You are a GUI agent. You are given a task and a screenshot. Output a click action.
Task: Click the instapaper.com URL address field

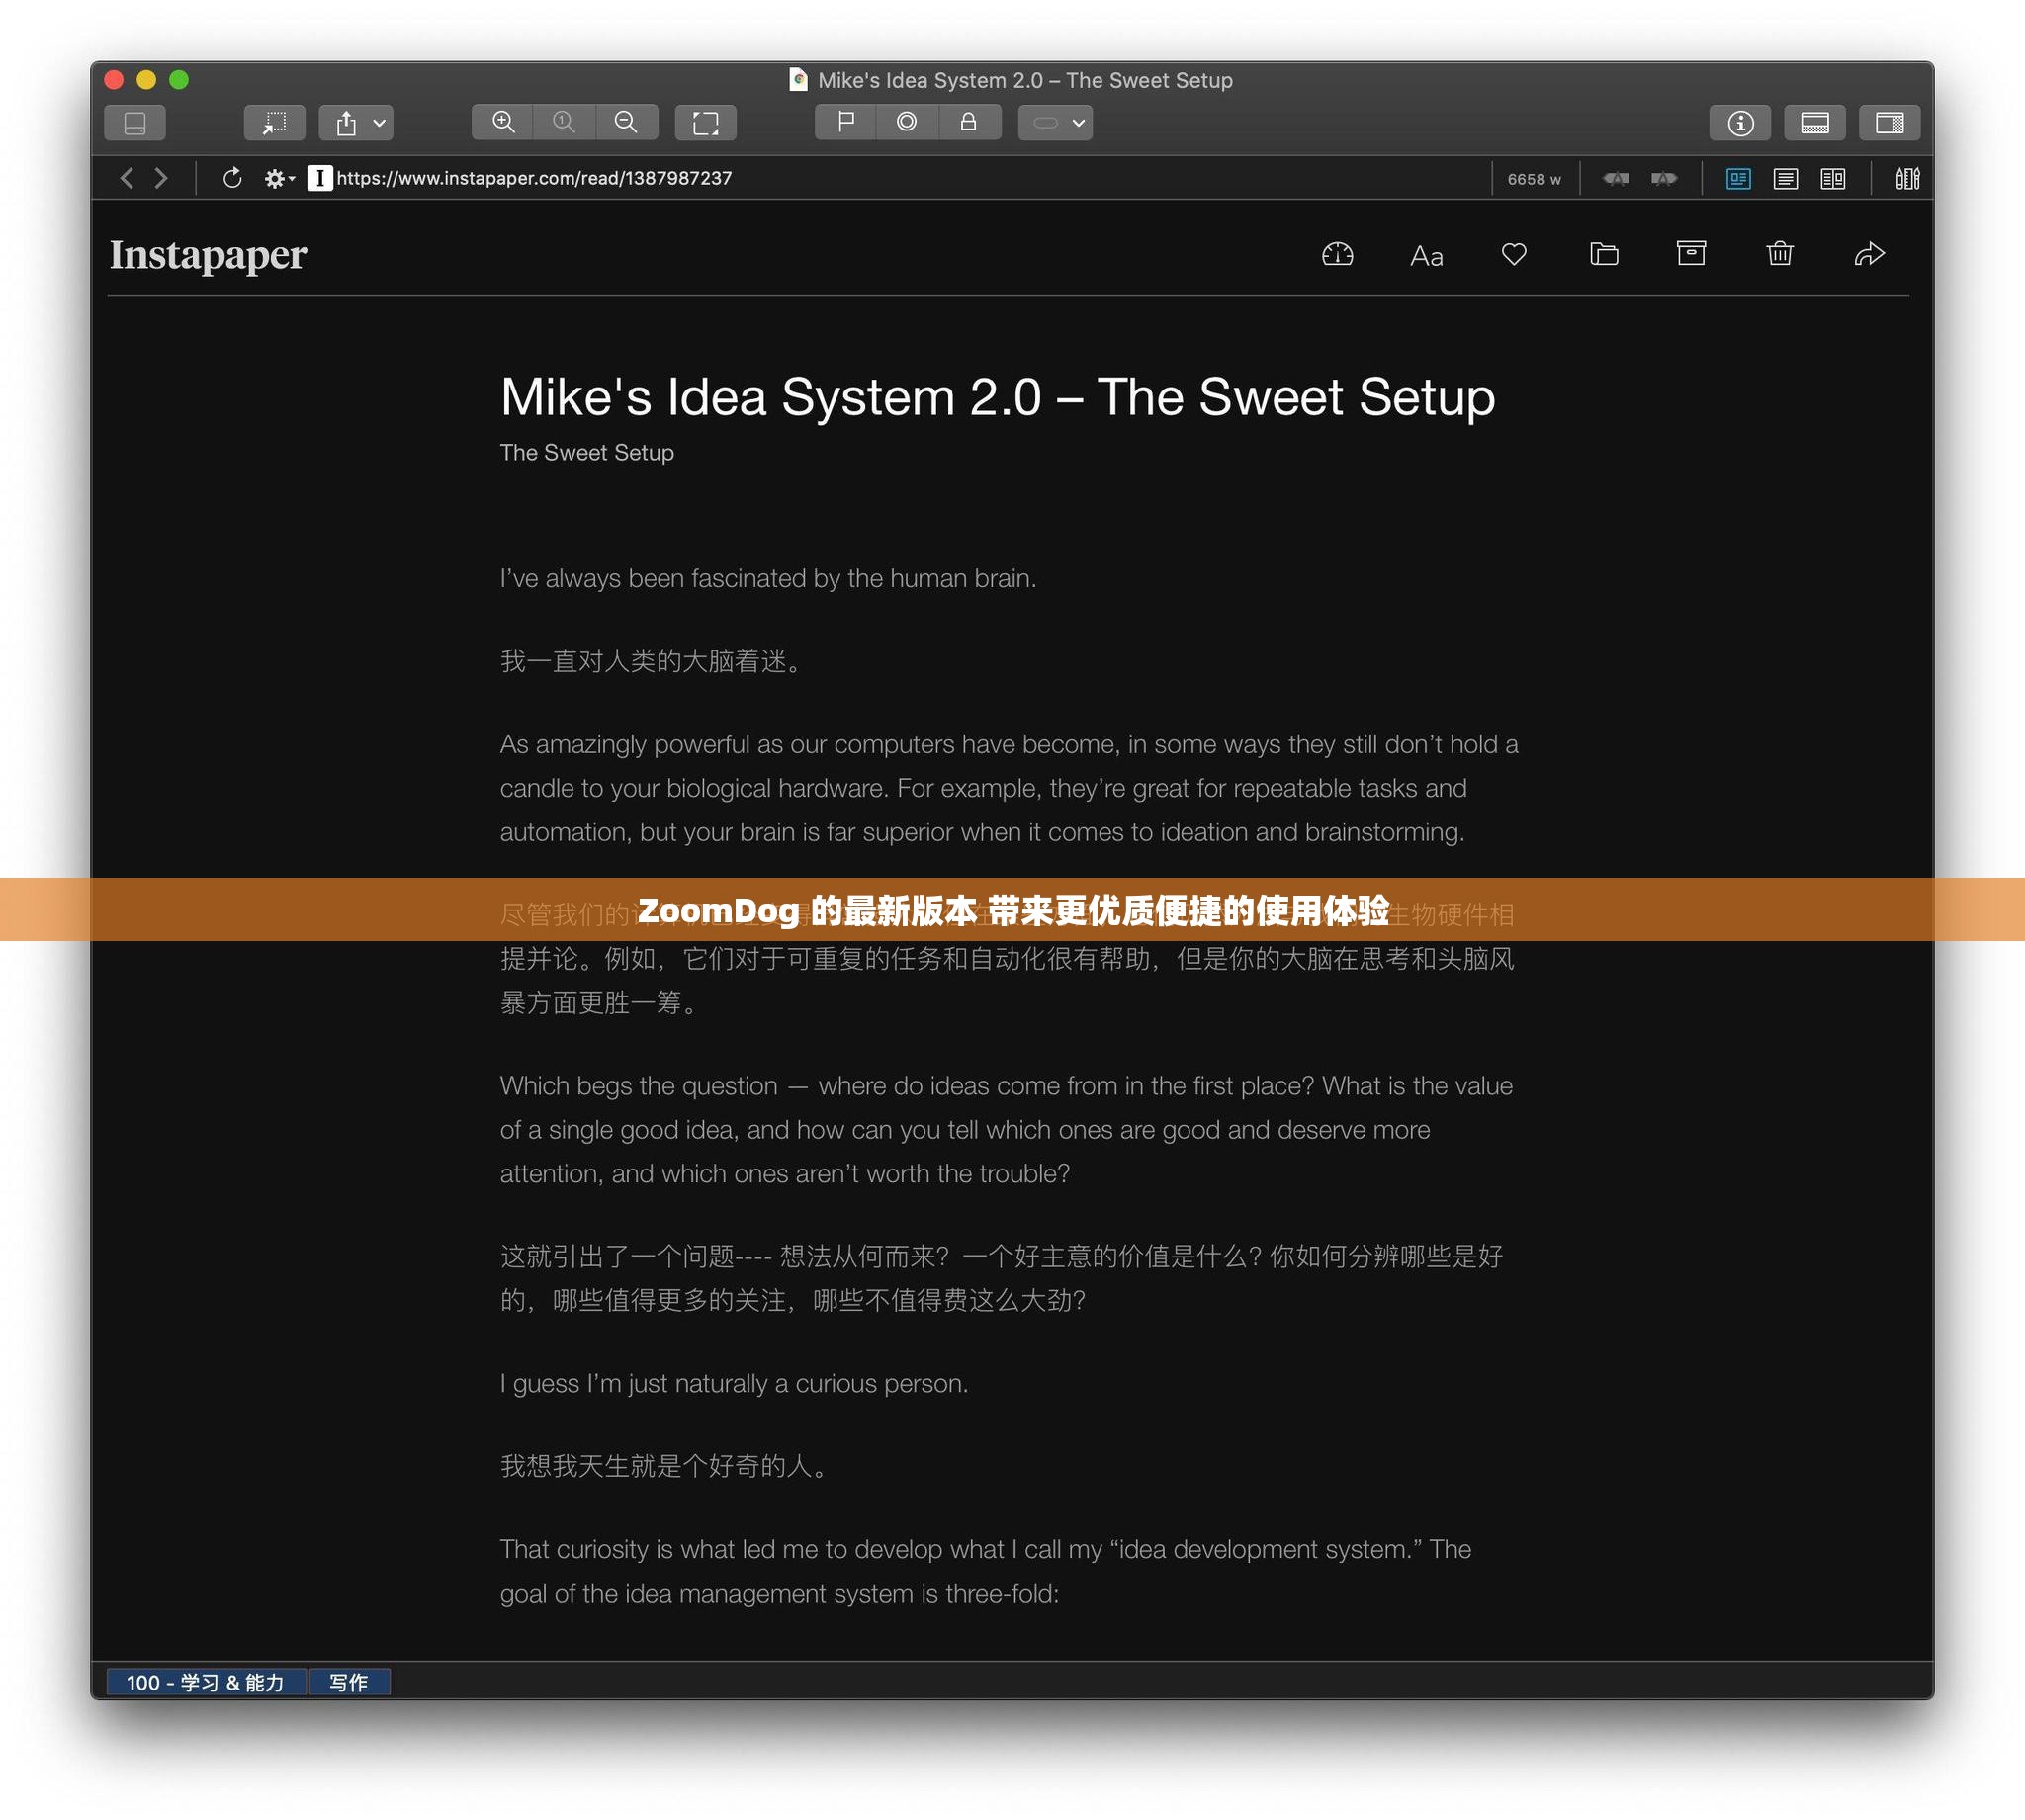pyautogui.click(x=534, y=178)
